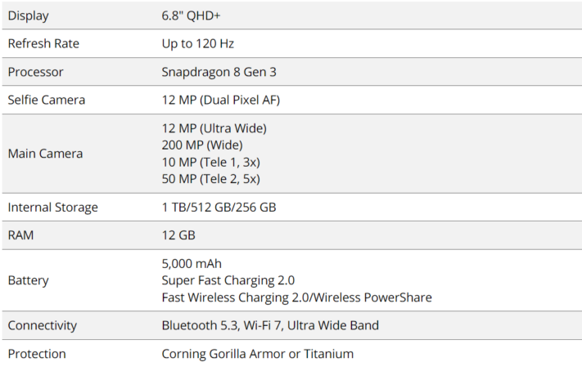Select the 5,000 mAh text
The image size is (582, 371).
click(x=192, y=263)
